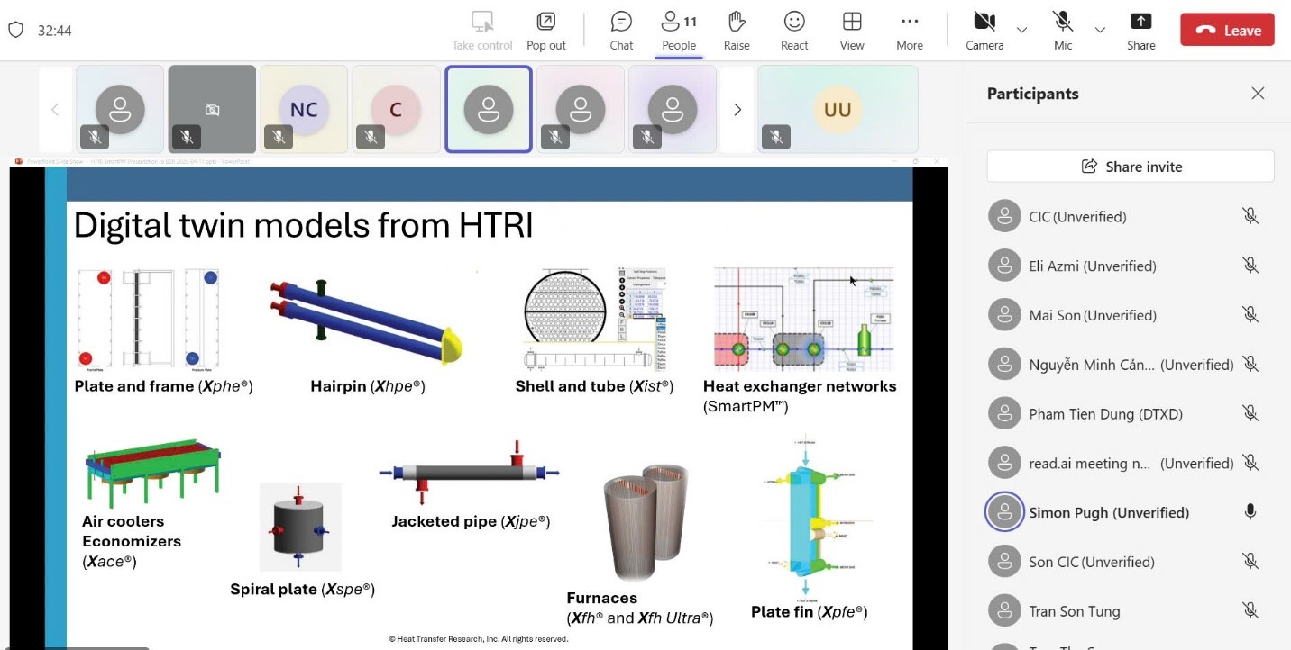This screenshot has height=650, width=1291.
Task: Click active mic icon for Simon Pugh
Action: point(1250,512)
